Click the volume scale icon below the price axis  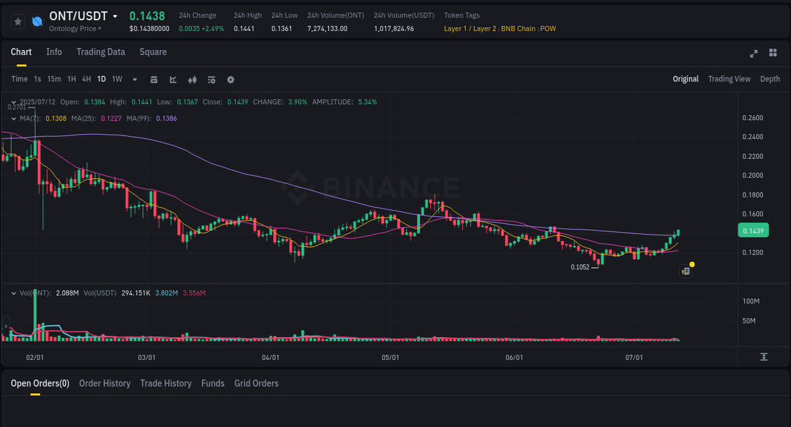764,356
